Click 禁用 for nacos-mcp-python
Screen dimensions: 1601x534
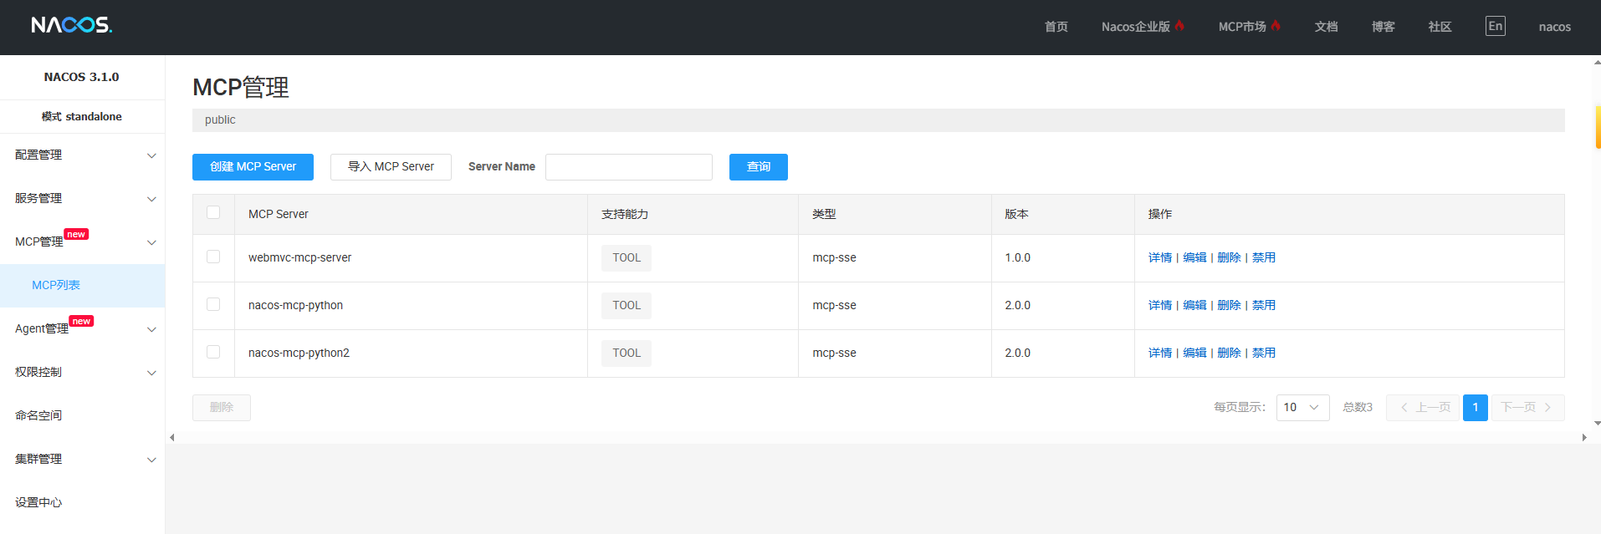[1264, 305]
